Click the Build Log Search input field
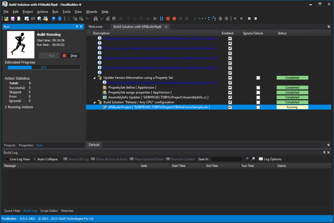Viewport: 334px width, 223px height. pos(227,159)
